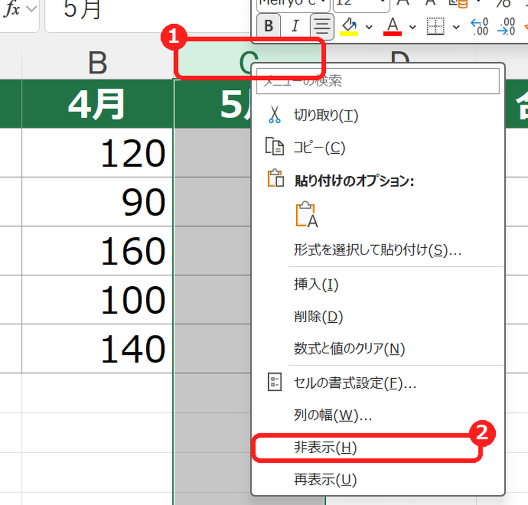
Task: Click clipboard icon beside 貼り付けのオプション
Action: pyautogui.click(x=276, y=178)
